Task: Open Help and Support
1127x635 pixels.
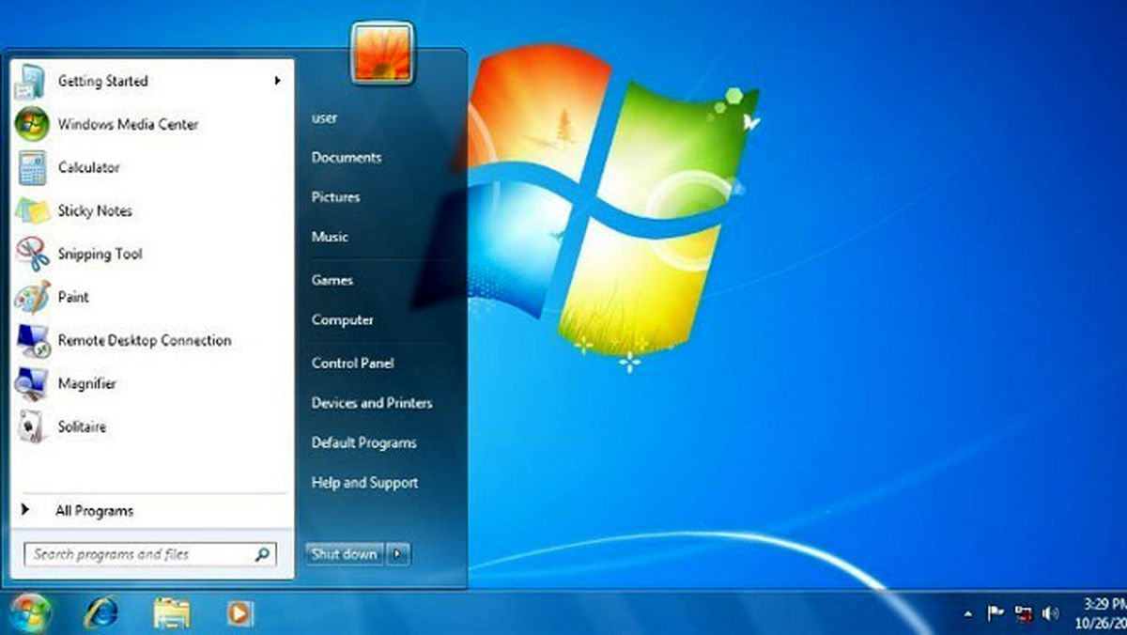Action: point(364,483)
